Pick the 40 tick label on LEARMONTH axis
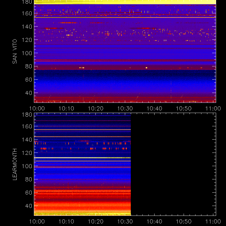Viewport: 226px width, 226px height. click(x=29, y=206)
